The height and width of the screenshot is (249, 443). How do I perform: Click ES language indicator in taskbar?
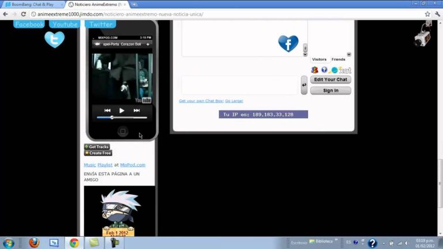tap(348, 242)
